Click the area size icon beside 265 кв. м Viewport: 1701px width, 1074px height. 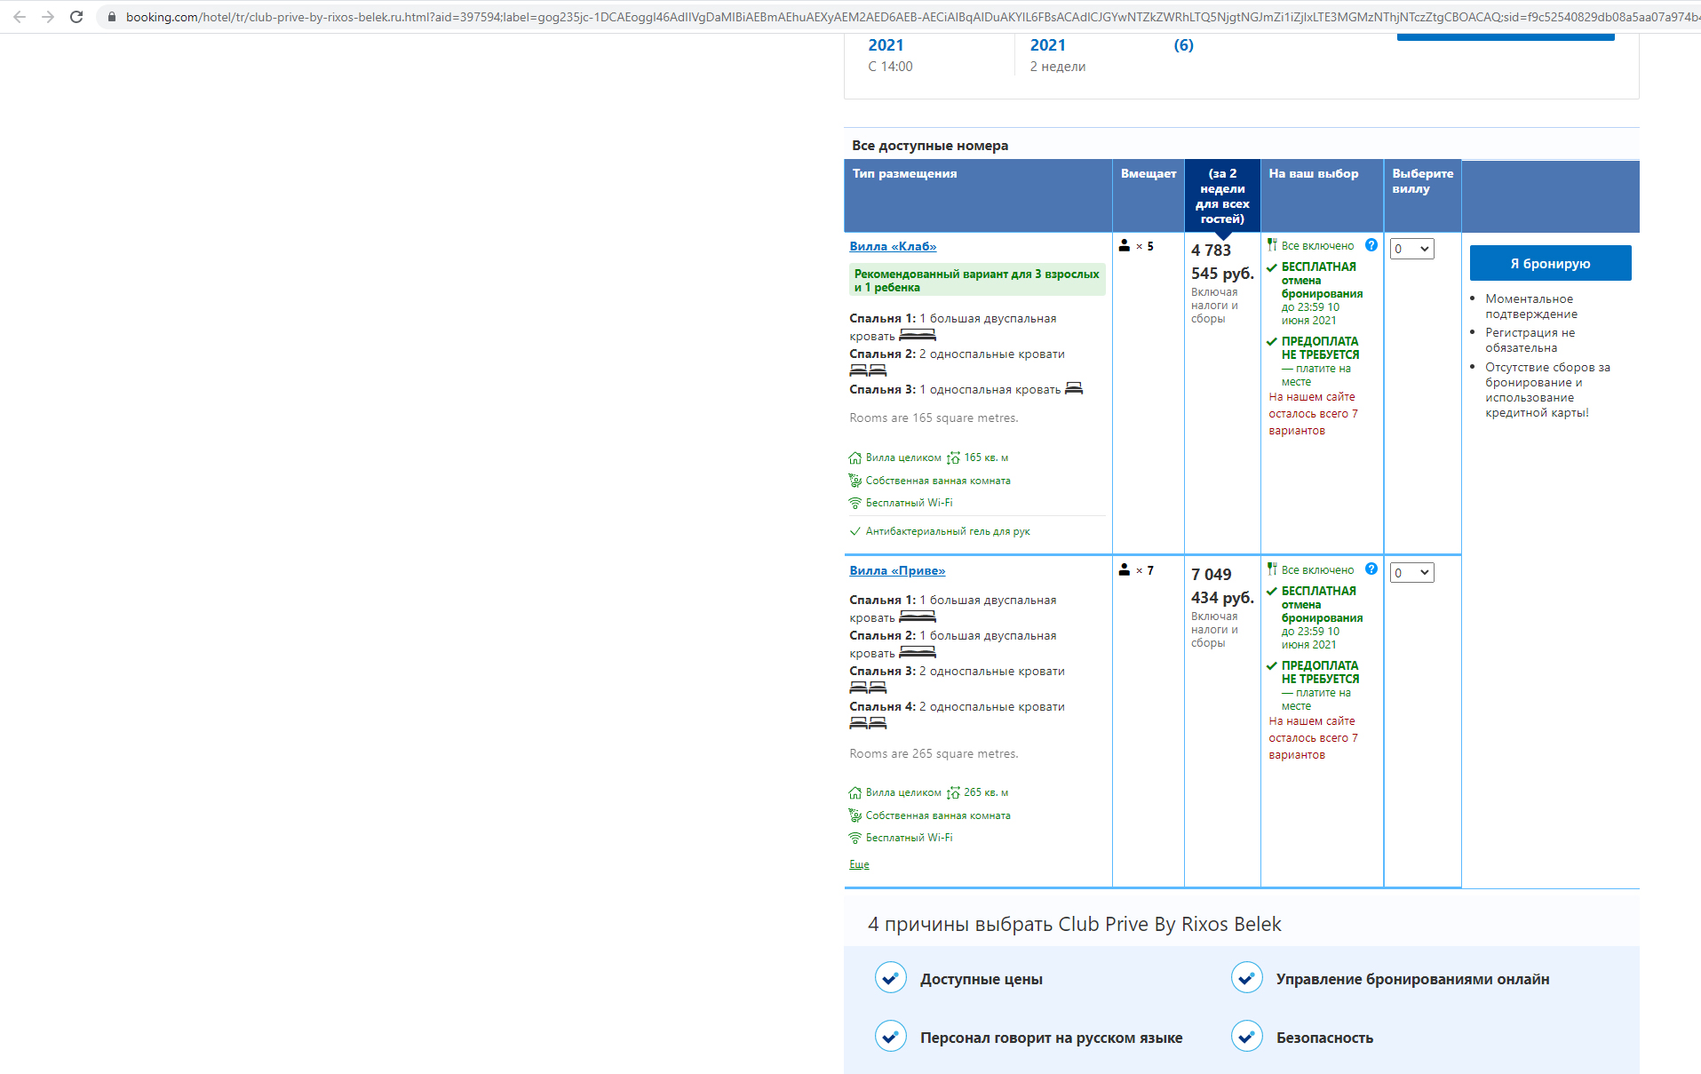tap(953, 793)
